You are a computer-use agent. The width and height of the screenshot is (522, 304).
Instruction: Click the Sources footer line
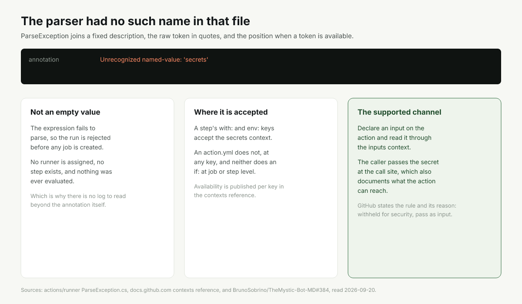198,290
